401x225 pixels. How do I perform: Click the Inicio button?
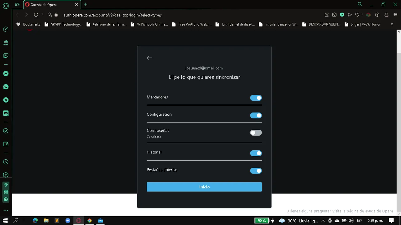(204, 187)
